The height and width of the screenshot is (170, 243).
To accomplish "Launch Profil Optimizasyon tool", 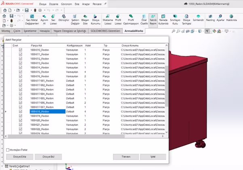I will [x=131, y=20].
